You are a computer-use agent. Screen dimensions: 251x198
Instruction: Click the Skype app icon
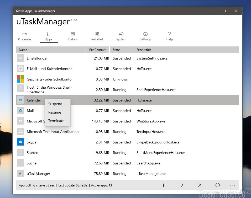click(x=20, y=142)
